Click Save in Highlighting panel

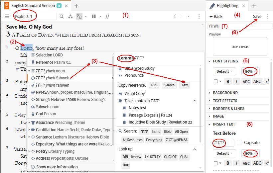257,17
